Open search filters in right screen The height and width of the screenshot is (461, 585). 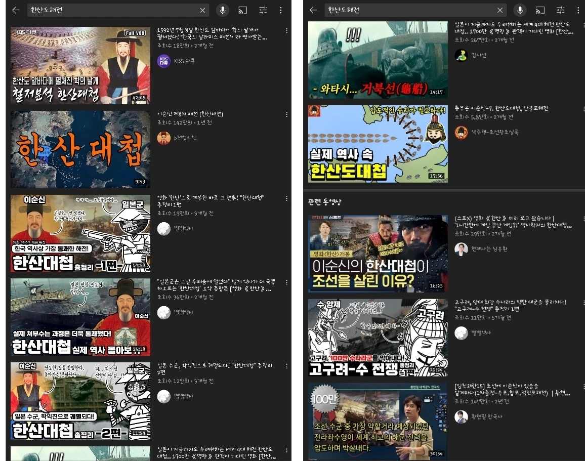tap(560, 10)
